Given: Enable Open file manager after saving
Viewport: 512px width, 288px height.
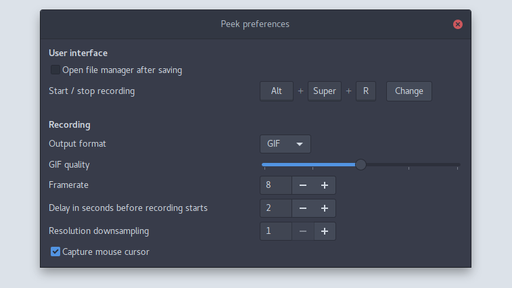Looking at the screenshot, I should pos(55,70).
